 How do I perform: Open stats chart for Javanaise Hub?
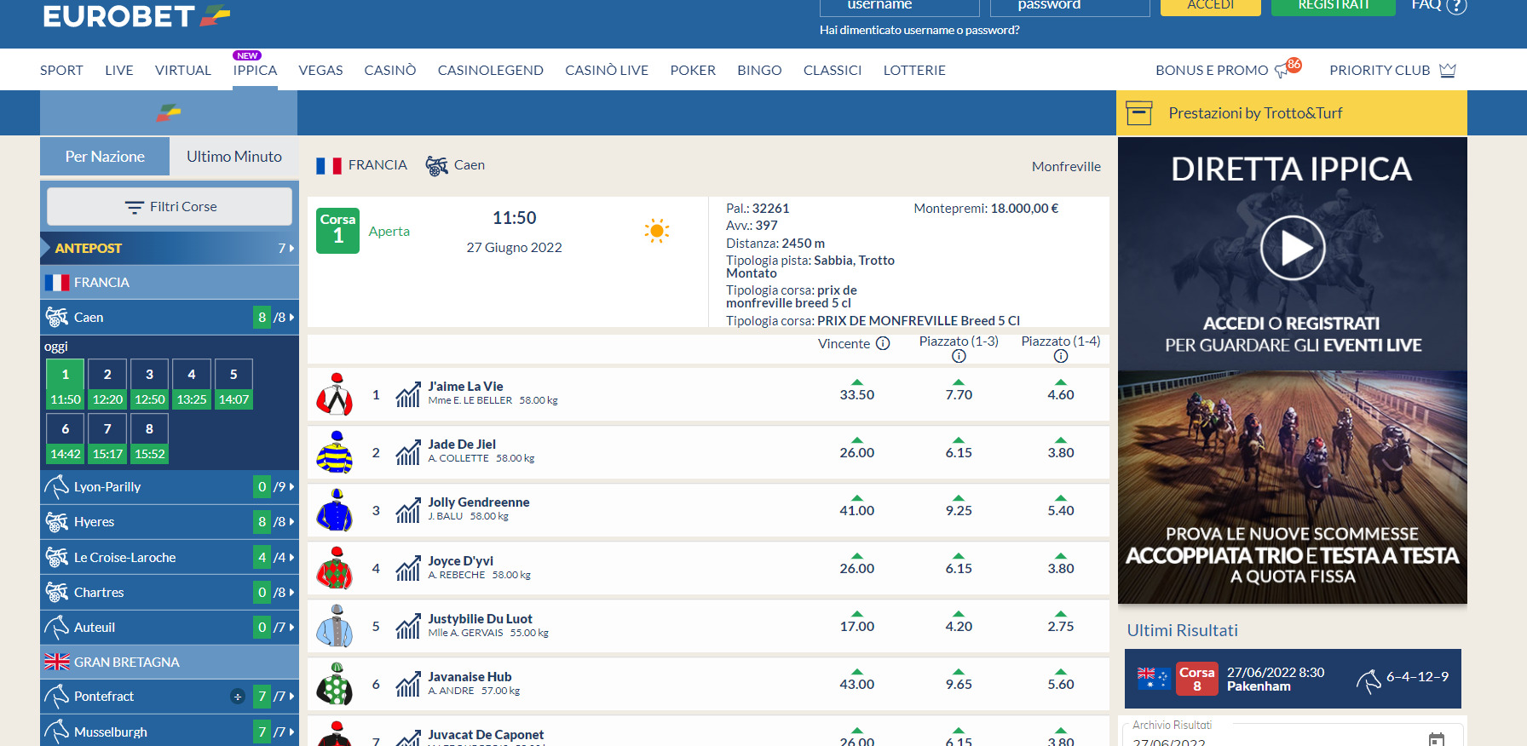408,684
